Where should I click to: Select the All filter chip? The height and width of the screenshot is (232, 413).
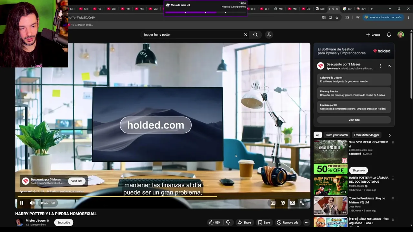tap(317, 135)
